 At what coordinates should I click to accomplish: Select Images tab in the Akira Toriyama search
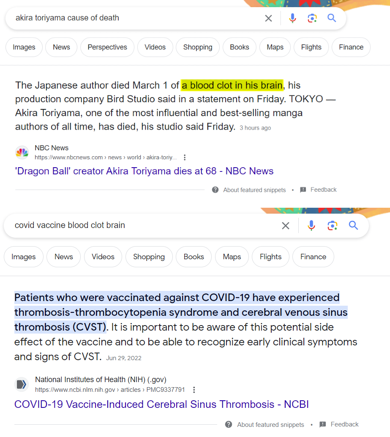pyautogui.click(x=24, y=47)
